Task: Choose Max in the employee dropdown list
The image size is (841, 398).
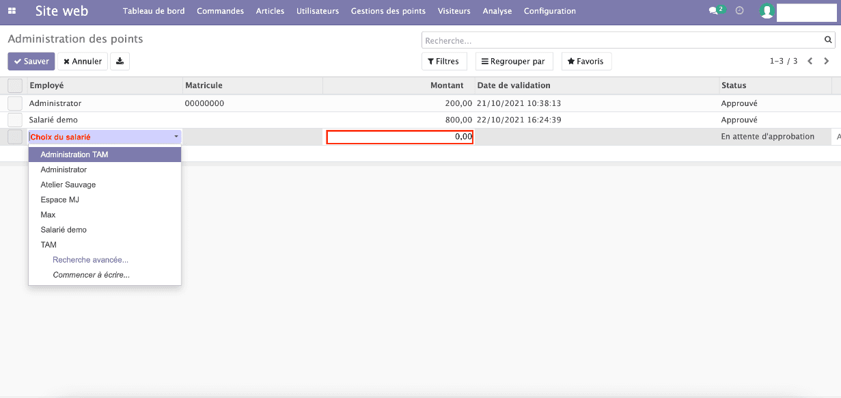Action: click(x=48, y=214)
